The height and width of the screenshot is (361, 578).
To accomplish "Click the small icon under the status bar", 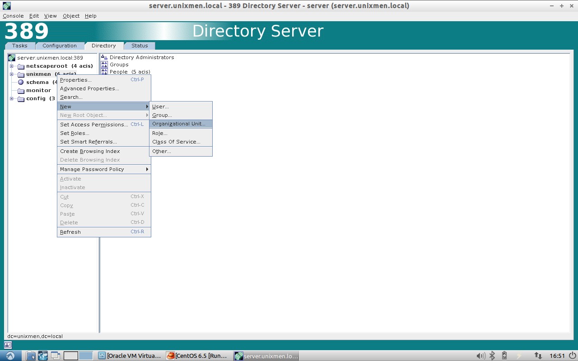I will click(x=8, y=345).
